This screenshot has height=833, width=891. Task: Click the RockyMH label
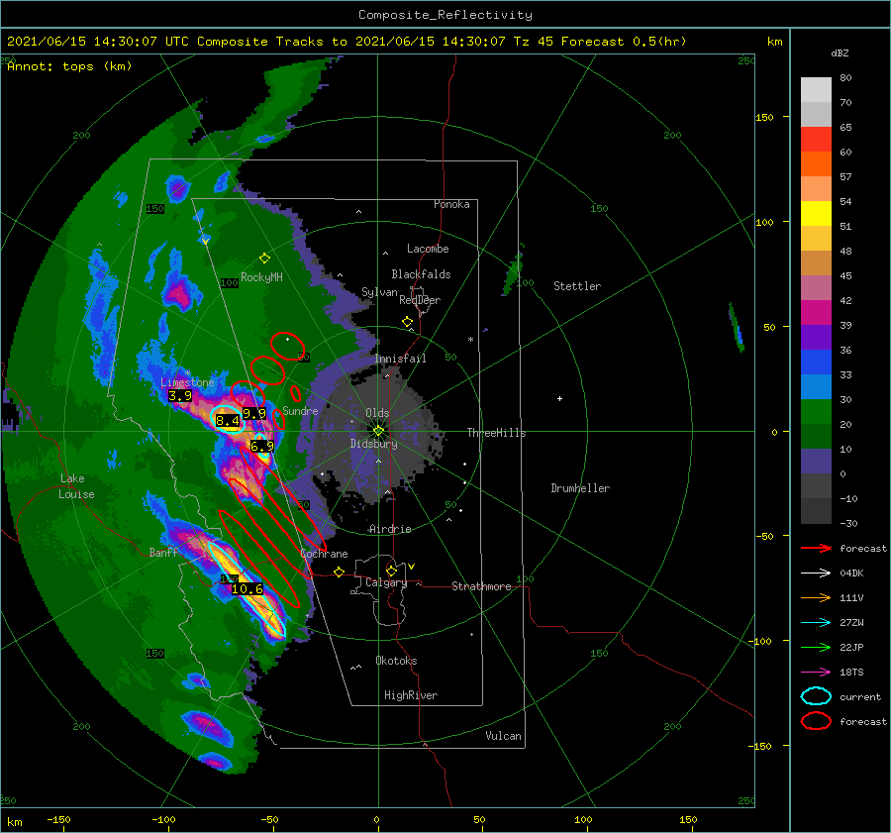[x=261, y=277]
